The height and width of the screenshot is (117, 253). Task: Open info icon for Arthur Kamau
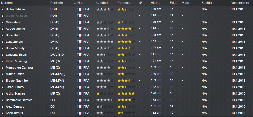[2, 93]
